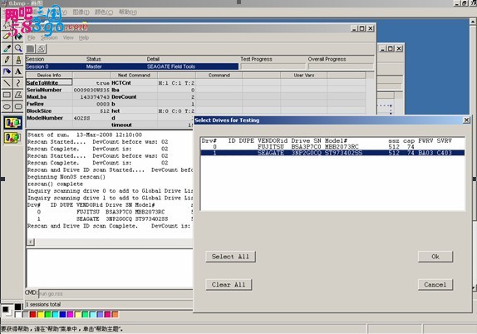The image size is (477, 334).
Task: Choose the opaque selection option in toolbox
Action: pos(12,123)
